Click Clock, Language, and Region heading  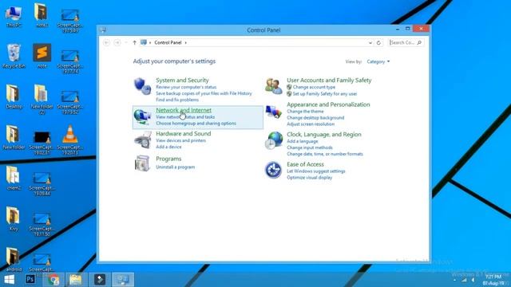click(324, 134)
